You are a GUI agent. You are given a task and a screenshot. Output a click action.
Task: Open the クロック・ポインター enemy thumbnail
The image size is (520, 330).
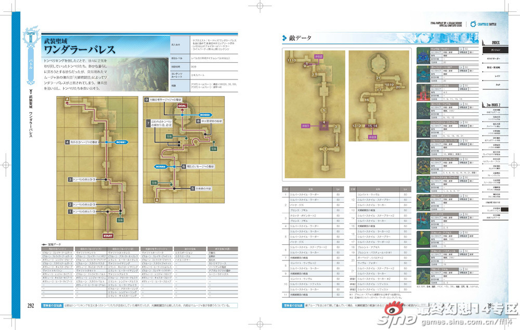click(x=423, y=203)
